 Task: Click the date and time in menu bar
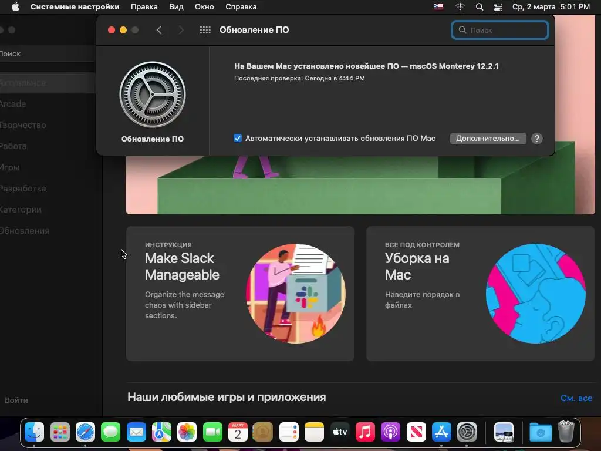click(x=551, y=7)
